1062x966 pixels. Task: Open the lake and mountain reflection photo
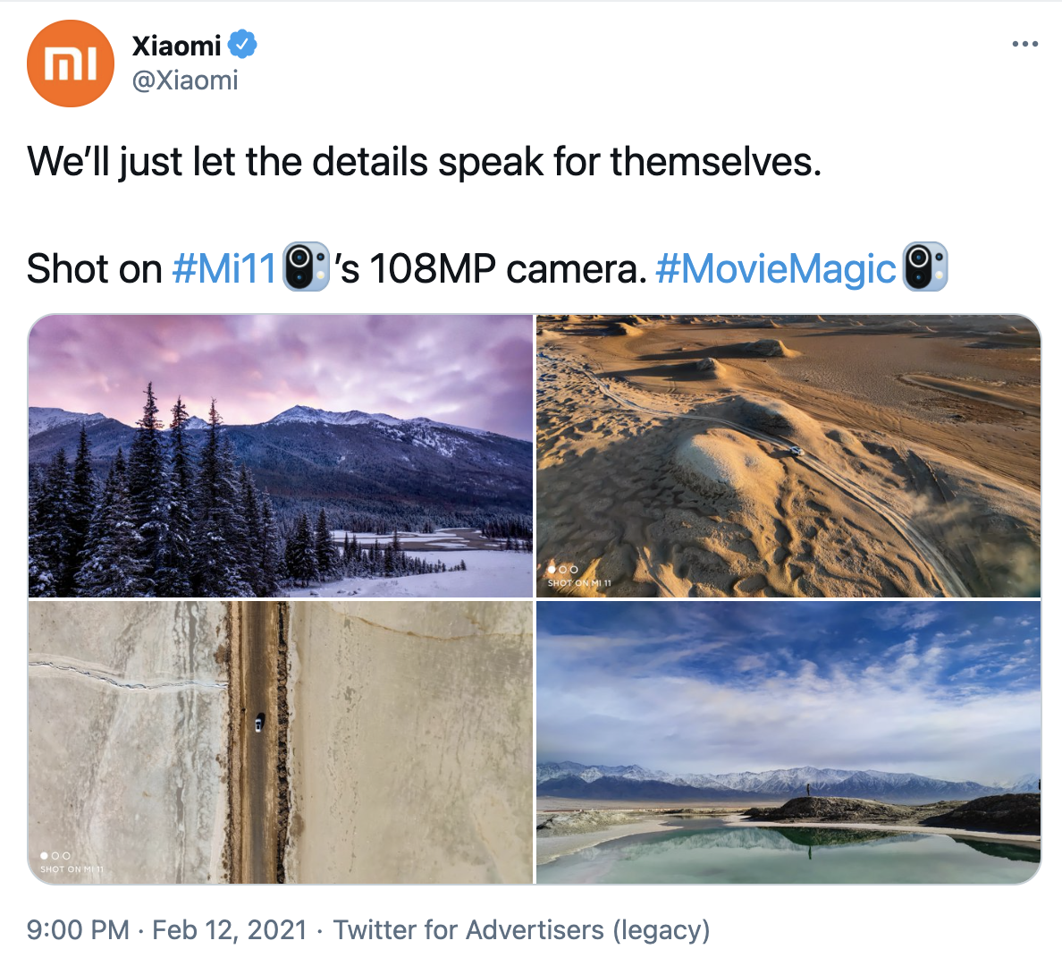[x=788, y=742]
